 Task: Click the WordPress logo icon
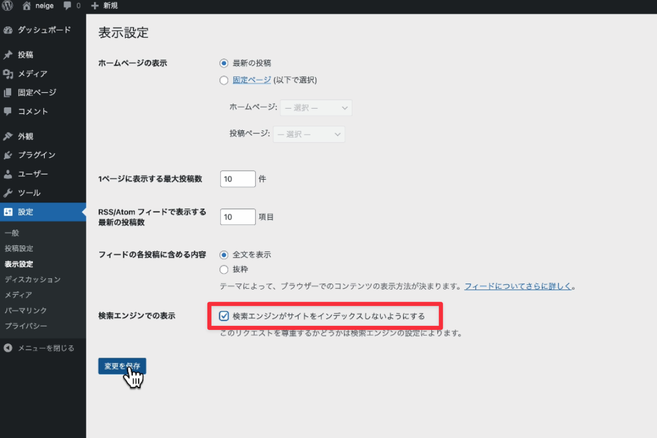click(8, 6)
